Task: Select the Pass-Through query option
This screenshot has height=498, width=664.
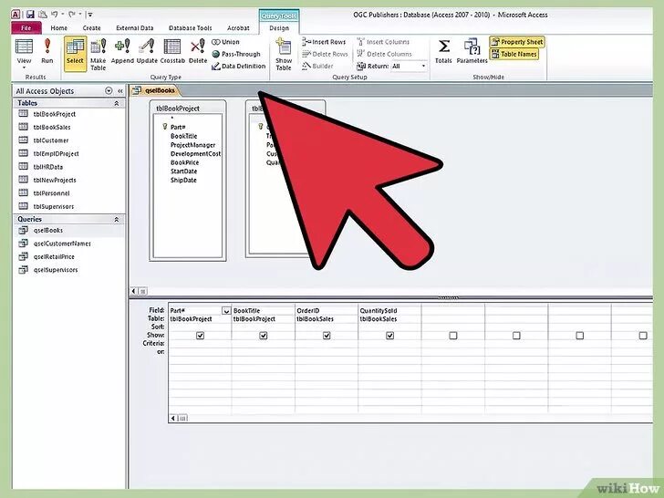Action: (237, 54)
